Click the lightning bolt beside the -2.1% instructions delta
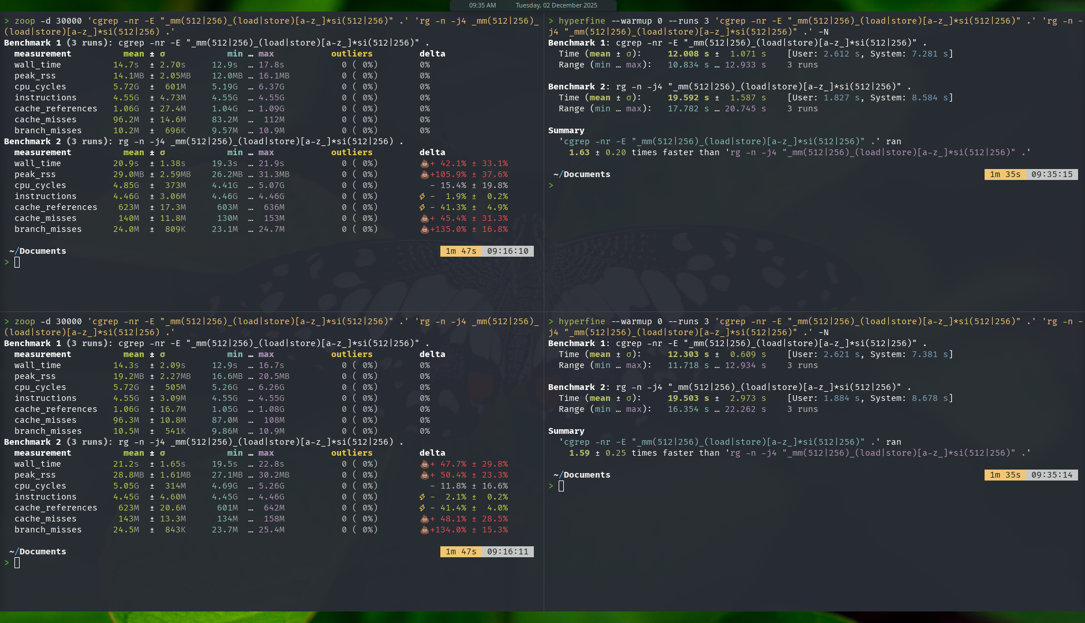Screen dimensions: 1085x623 tap(422, 497)
